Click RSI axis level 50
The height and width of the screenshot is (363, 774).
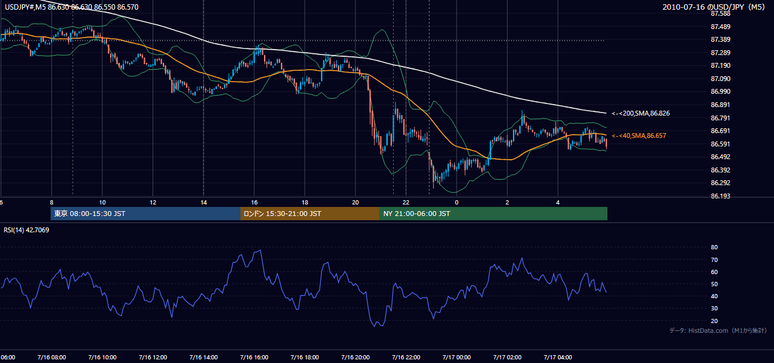715,284
